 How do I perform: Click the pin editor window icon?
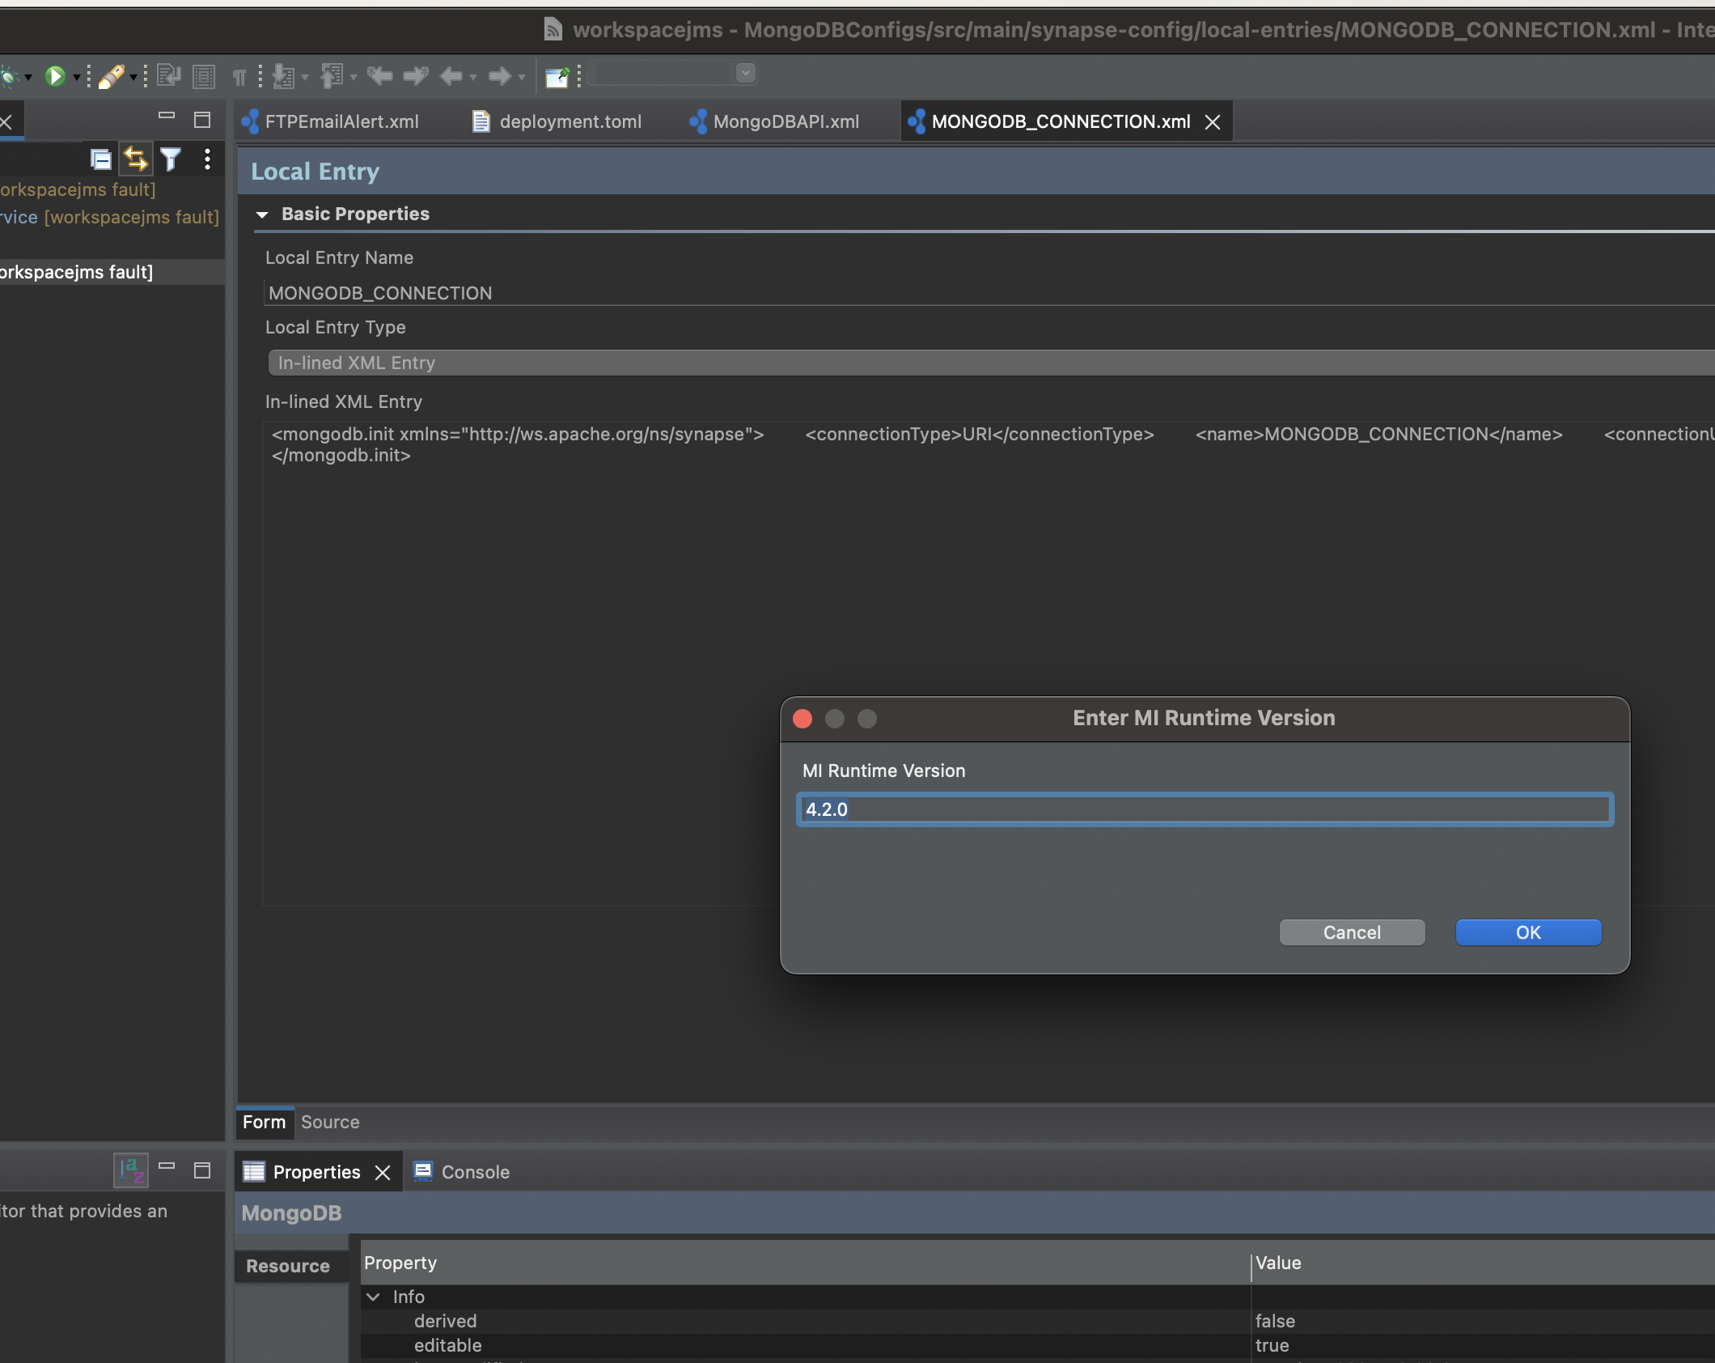[557, 76]
